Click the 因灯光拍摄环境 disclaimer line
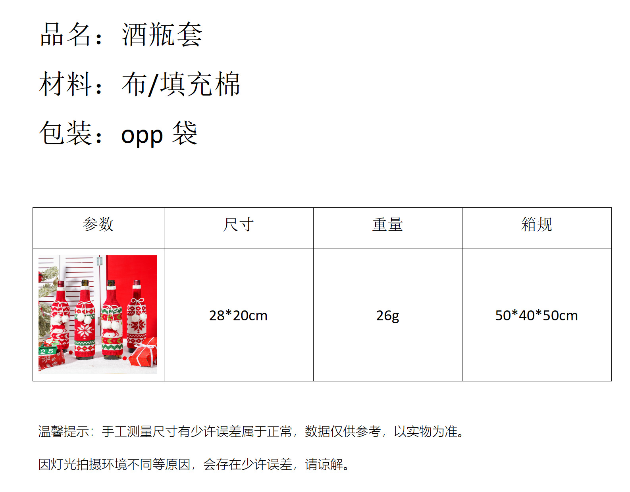Image resolution: width=630 pixels, height=492 pixels. coord(195,464)
